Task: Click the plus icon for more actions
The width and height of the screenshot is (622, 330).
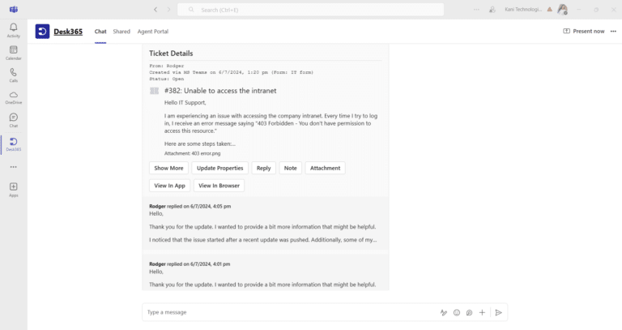Action: (x=482, y=312)
